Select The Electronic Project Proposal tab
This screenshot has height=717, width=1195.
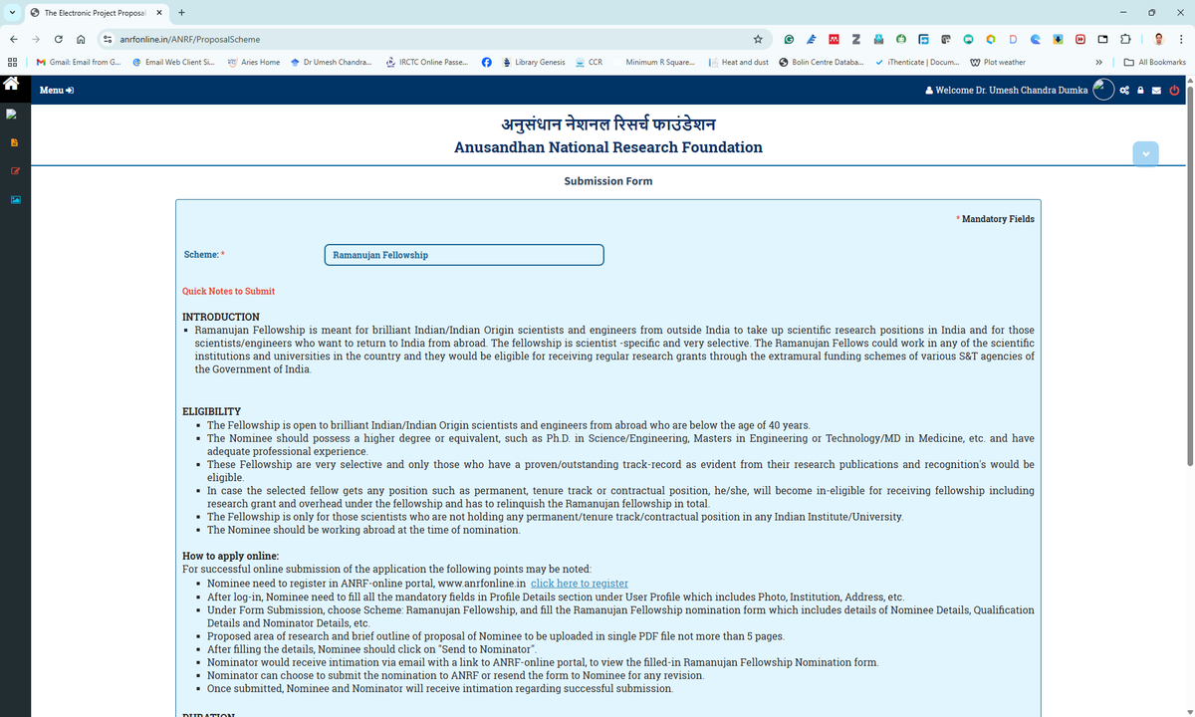[95, 13]
